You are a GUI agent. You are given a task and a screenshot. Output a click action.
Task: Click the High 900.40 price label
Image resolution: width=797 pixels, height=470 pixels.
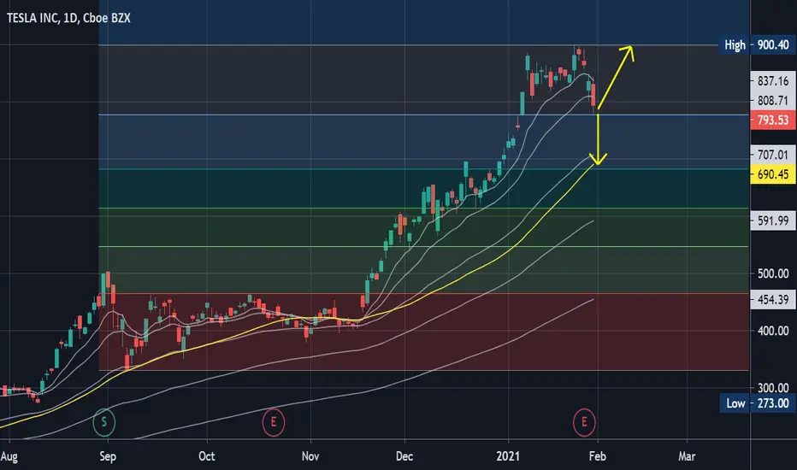click(x=757, y=45)
